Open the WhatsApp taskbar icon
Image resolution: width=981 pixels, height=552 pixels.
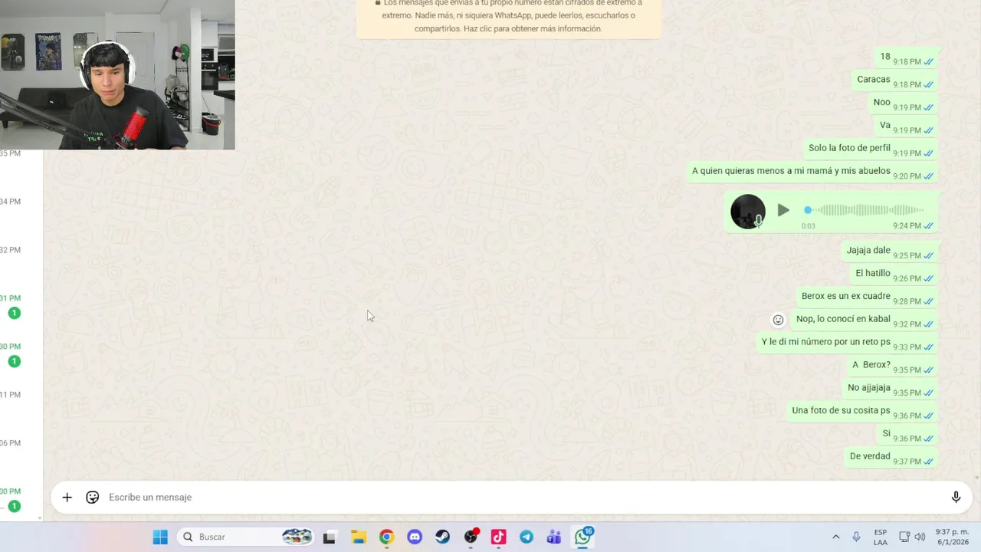click(x=583, y=537)
